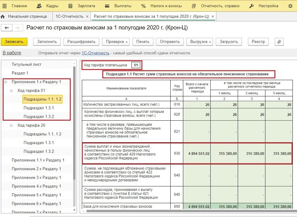Go back with the left arrow button
The height and width of the screenshot is (217, 297).
click(7, 28)
